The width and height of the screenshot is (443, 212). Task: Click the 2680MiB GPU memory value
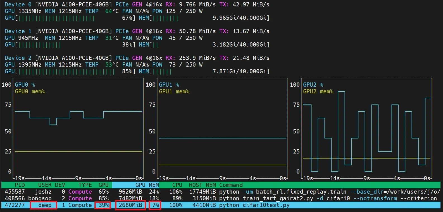130,205
